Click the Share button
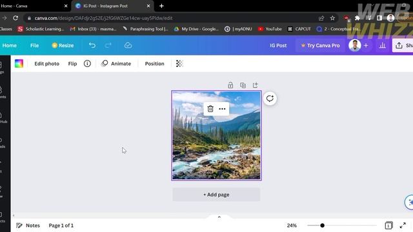 point(403,46)
